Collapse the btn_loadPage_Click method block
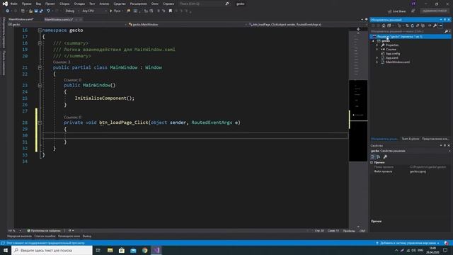Screen dimensions: 453x255 (x=40, y=123)
